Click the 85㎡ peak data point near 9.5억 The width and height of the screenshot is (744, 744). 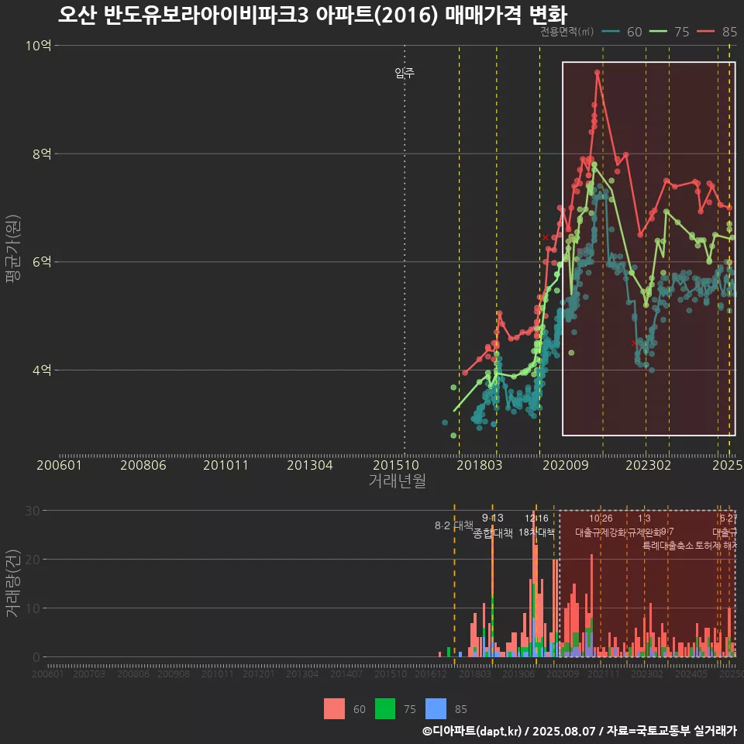(598, 73)
